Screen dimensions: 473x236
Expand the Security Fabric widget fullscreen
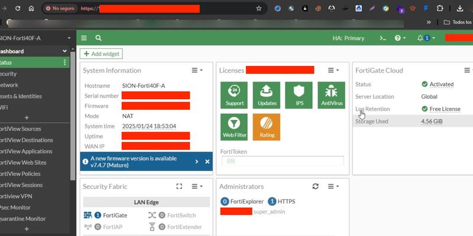tap(179, 186)
